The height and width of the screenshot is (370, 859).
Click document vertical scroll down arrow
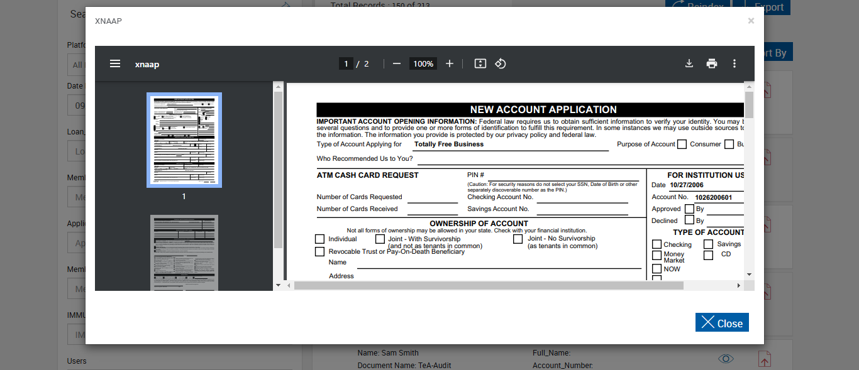click(749, 275)
